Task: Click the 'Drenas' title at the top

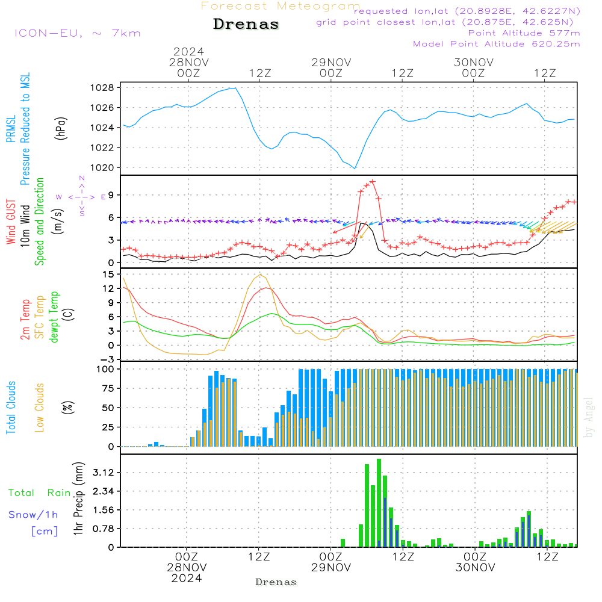Action: point(246,24)
